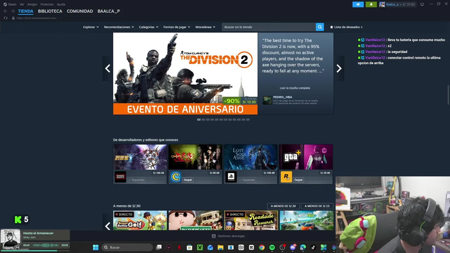Click the Rockstar Games publisher logo
The width and height of the screenshot is (450, 253).
coord(286,177)
